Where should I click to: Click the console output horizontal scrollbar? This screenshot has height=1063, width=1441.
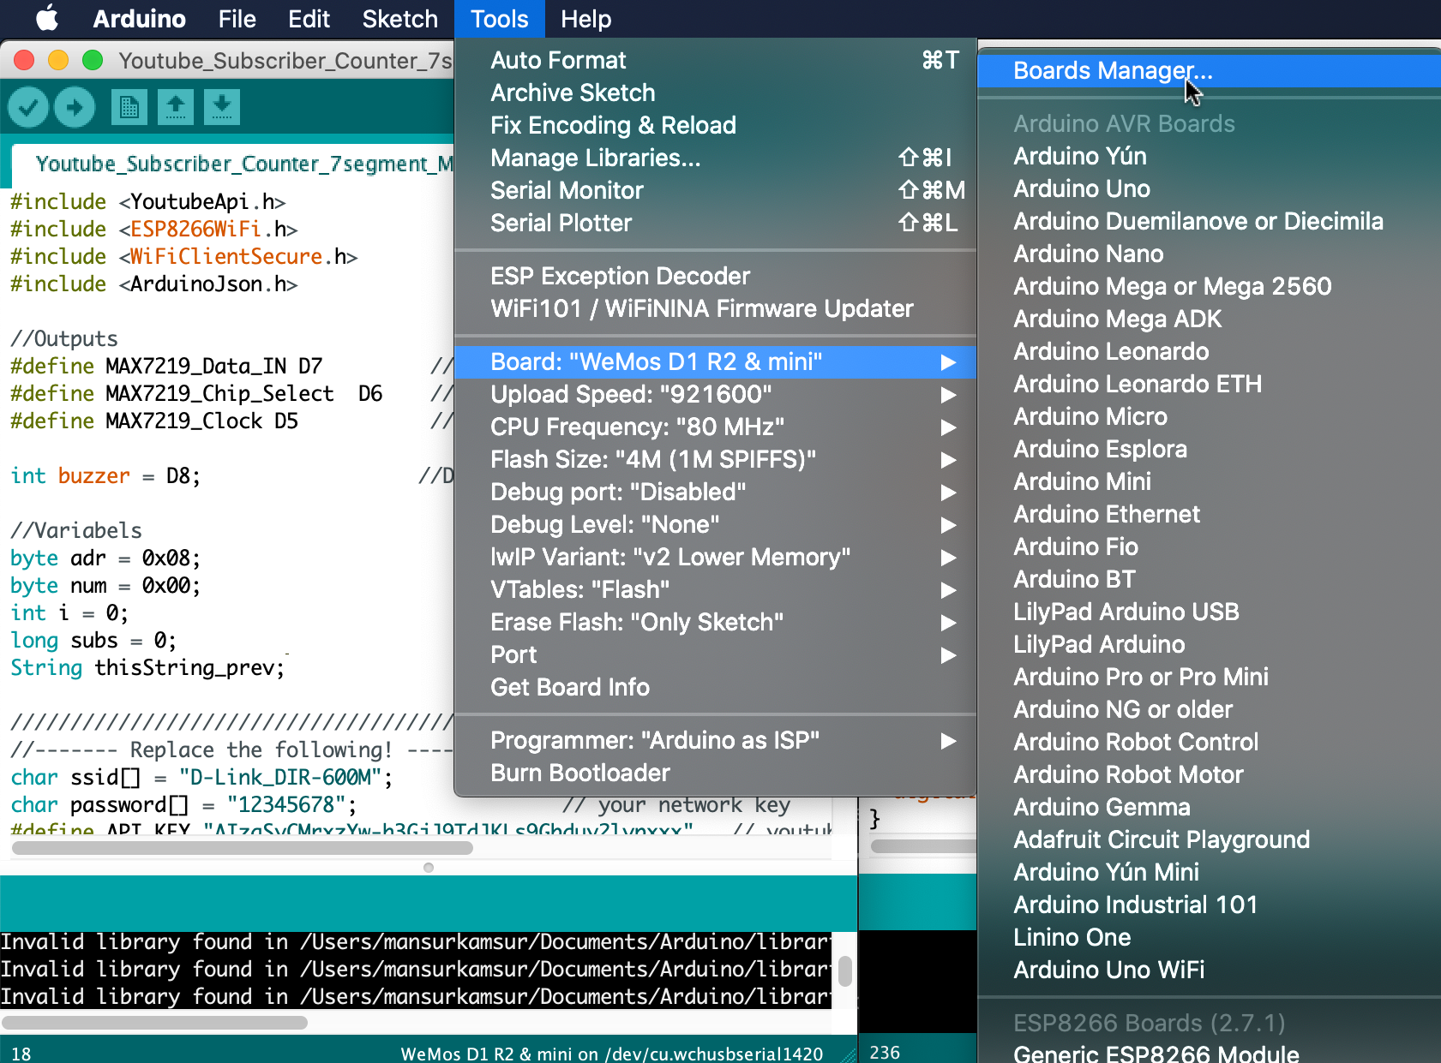154,1023
